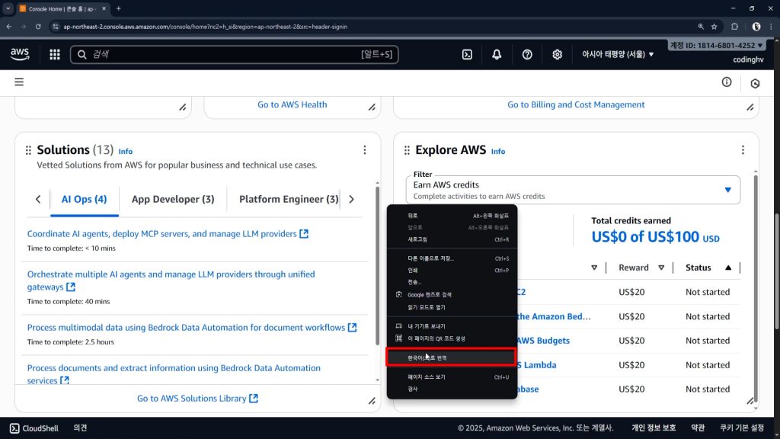Choose 페이지 소스 보기 in context menu
780x439 pixels.
(x=452, y=377)
